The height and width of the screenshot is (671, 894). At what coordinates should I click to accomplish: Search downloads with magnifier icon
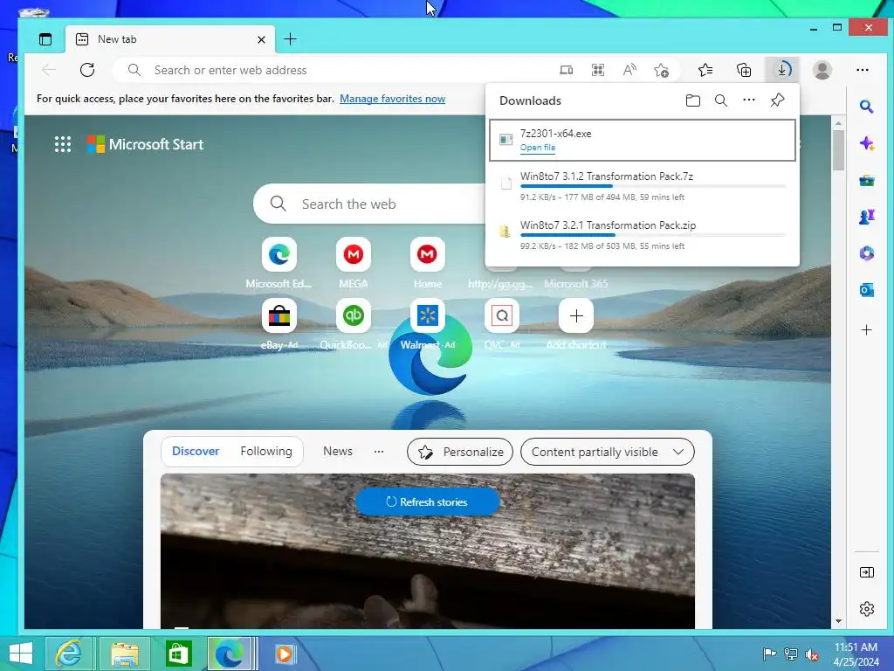point(720,100)
